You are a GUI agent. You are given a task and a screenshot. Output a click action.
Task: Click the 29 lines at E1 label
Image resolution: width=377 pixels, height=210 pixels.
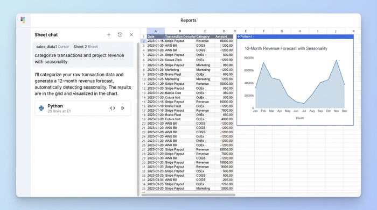(59, 111)
